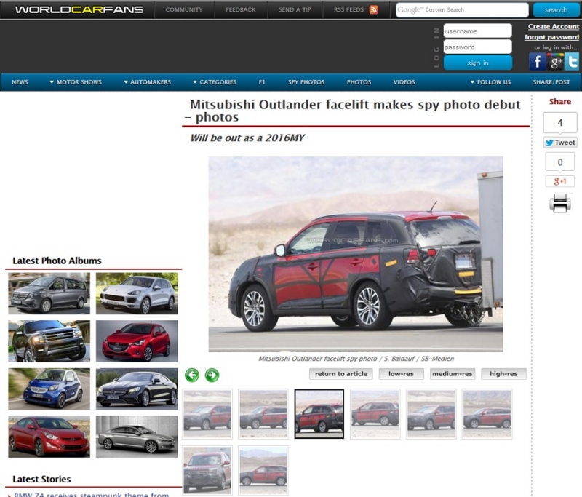Image resolution: width=582 pixels, height=497 pixels.
Task: Open the red Hyundai sedan photo album
Action: (x=49, y=436)
